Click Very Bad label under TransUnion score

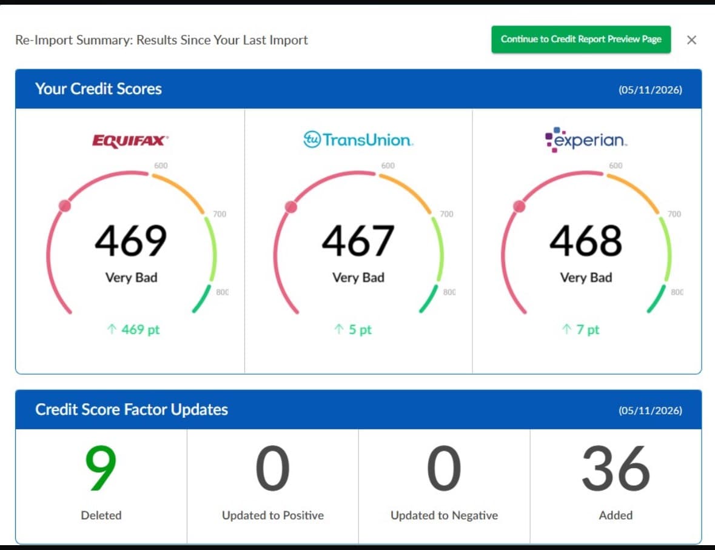click(x=358, y=277)
